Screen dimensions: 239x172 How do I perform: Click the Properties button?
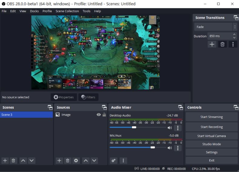point(64,97)
